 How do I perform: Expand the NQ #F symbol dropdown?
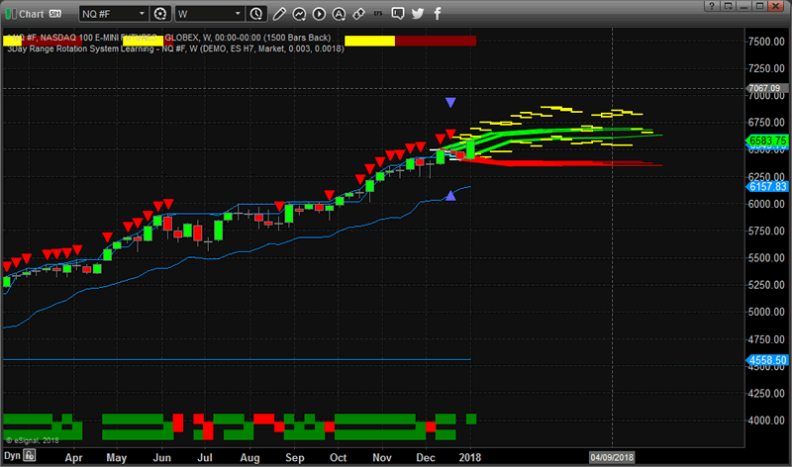pyautogui.click(x=143, y=14)
